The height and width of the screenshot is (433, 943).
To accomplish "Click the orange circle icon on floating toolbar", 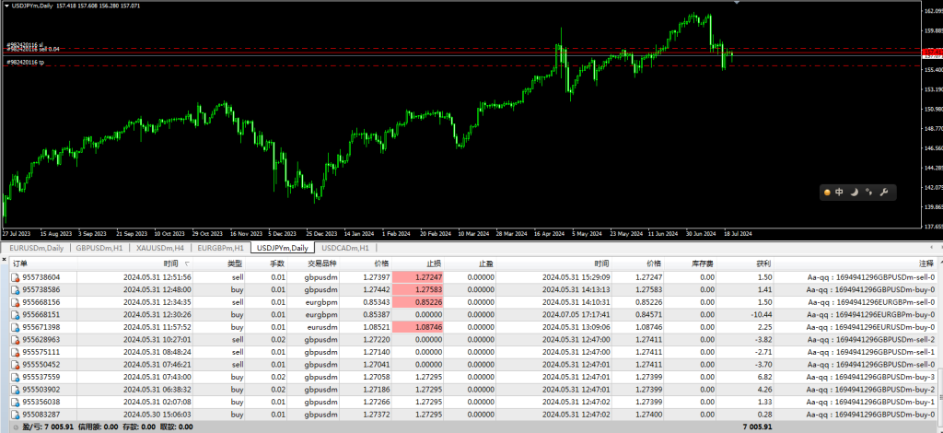I will (x=827, y=192).
